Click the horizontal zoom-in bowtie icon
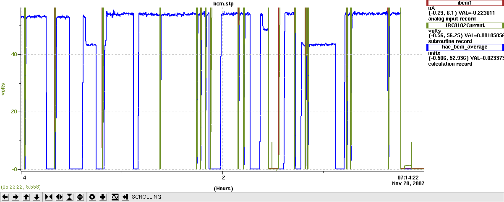 click(49, 197)
